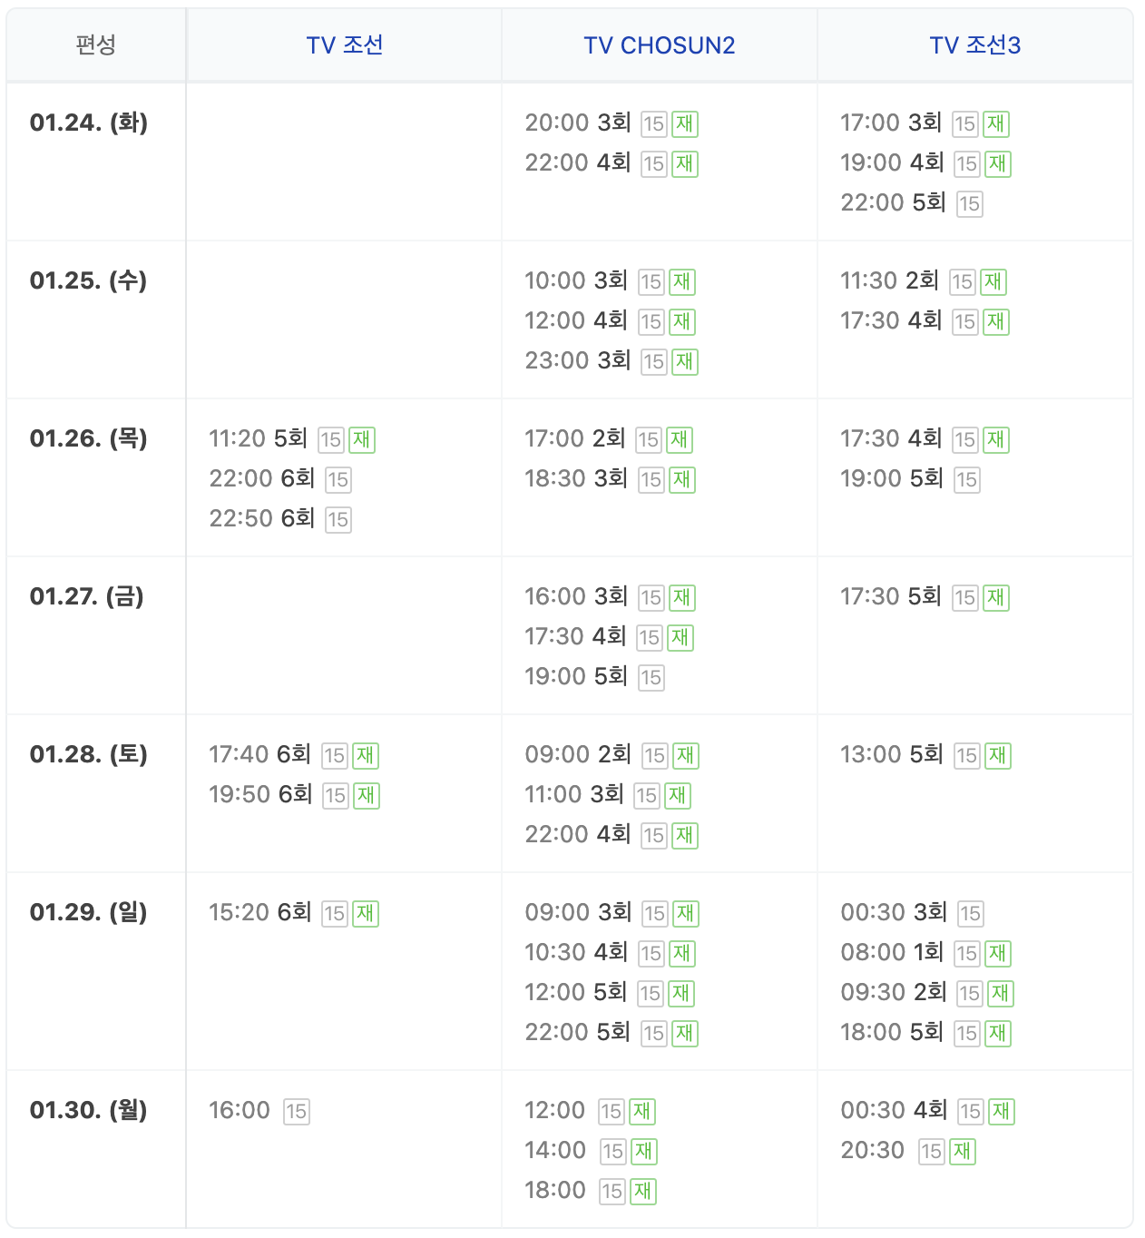The image size is (1145, 1238).
Task: Click 재 rerun badge beside 11:20 5회
Action: click(362, 440)
